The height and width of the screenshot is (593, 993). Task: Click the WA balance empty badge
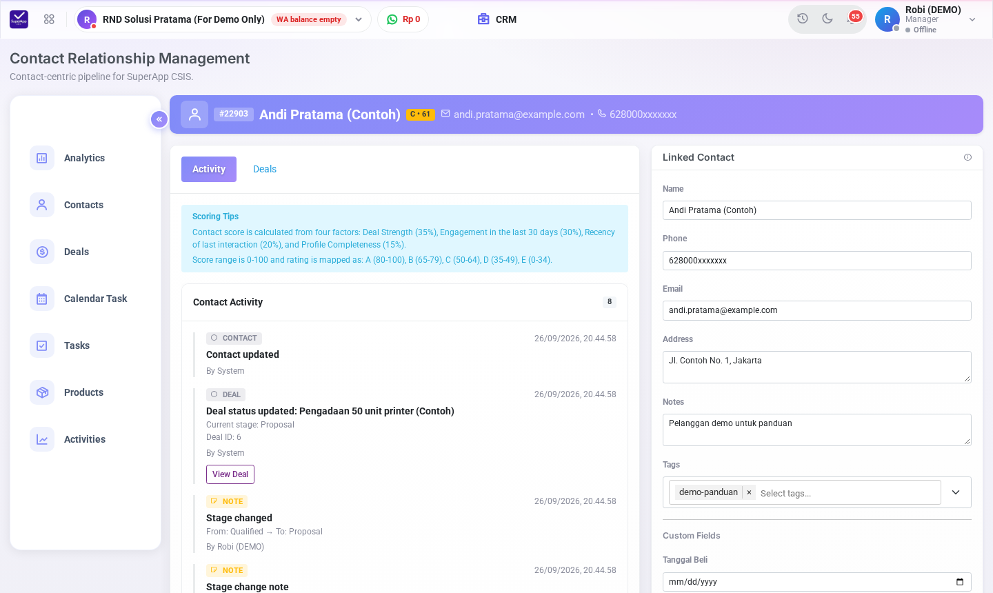tap(309, 19)
